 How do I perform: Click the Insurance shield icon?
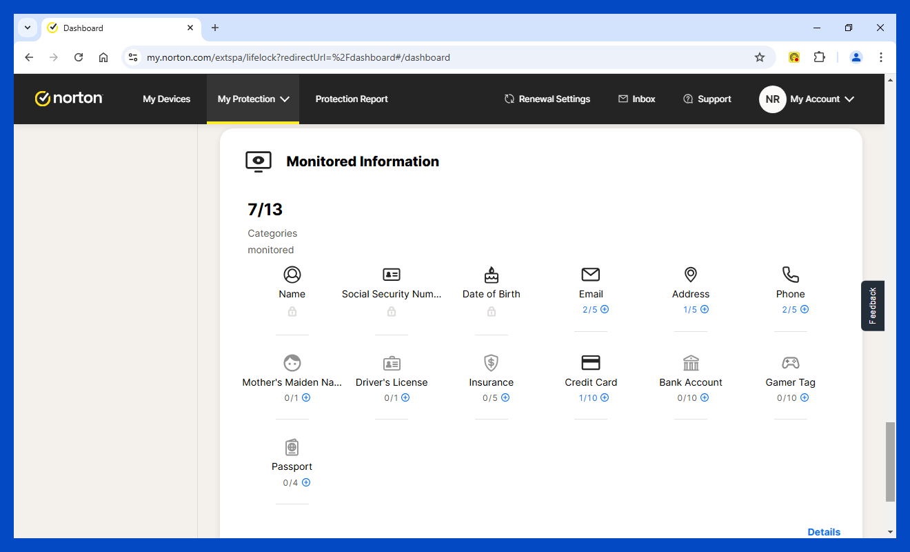coord(491,363)
